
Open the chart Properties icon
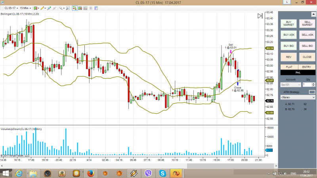[96, 8]
